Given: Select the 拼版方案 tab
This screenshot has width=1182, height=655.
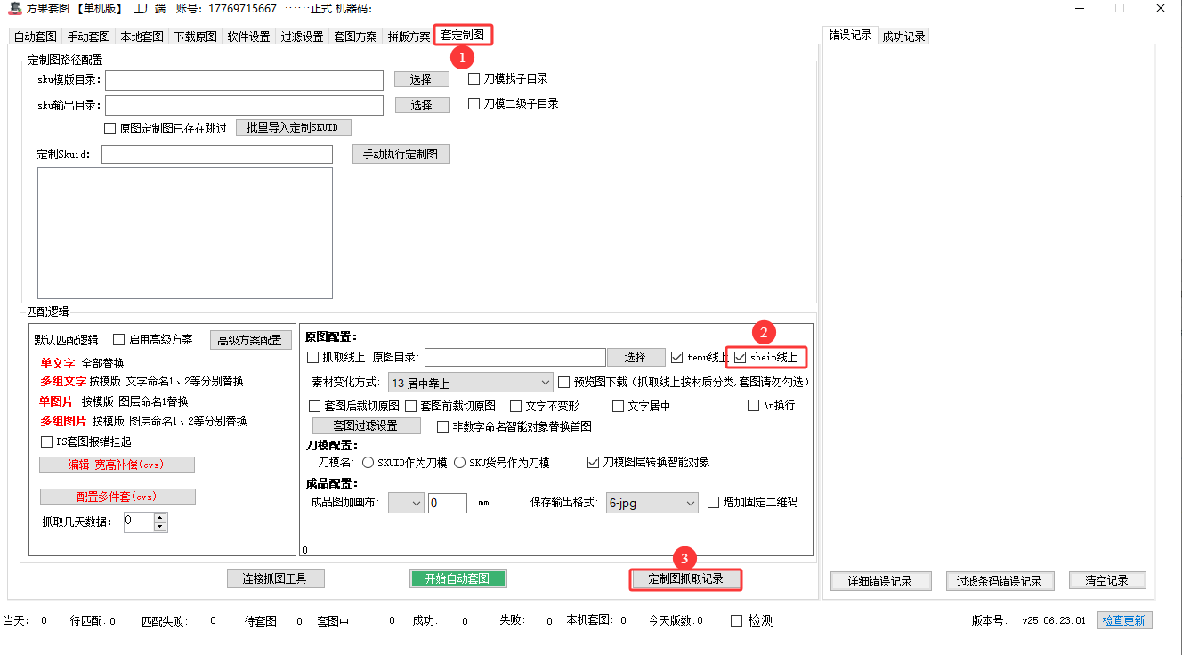Looking at the screenshot, I should point(409,36).
